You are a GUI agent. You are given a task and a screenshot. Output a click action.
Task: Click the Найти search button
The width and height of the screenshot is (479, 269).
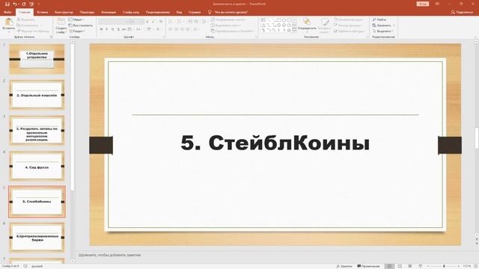(379, 19)
